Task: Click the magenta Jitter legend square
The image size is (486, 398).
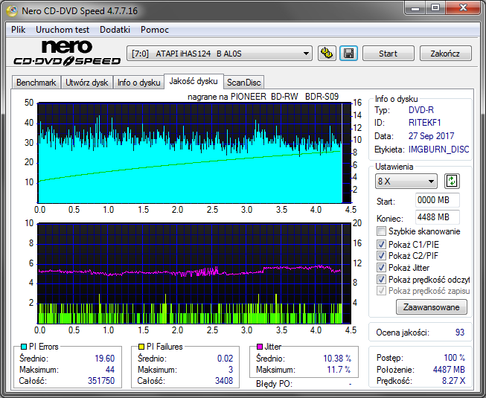Action: pyautogui.click(x=260, y=347)
